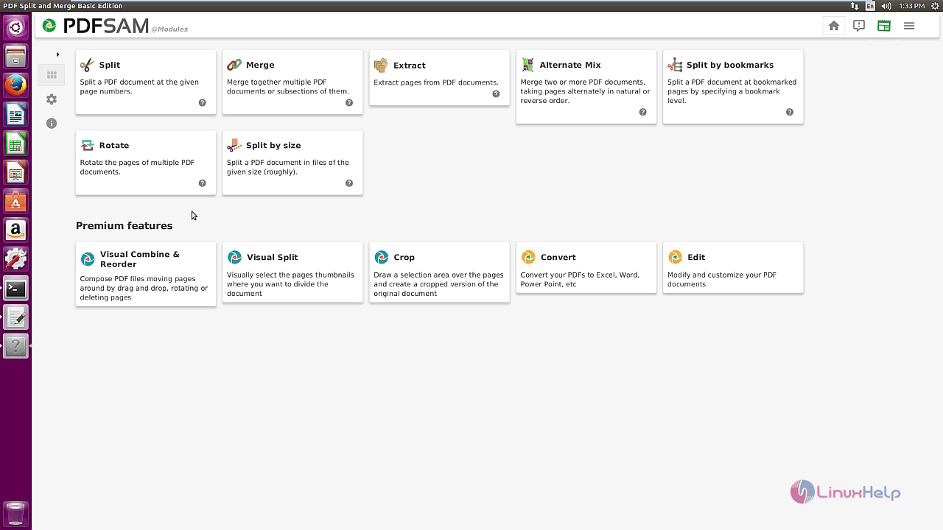Open Ubuntu dash search in launcher
Viewport: 943px width, 530px height.
coord(15,28)
